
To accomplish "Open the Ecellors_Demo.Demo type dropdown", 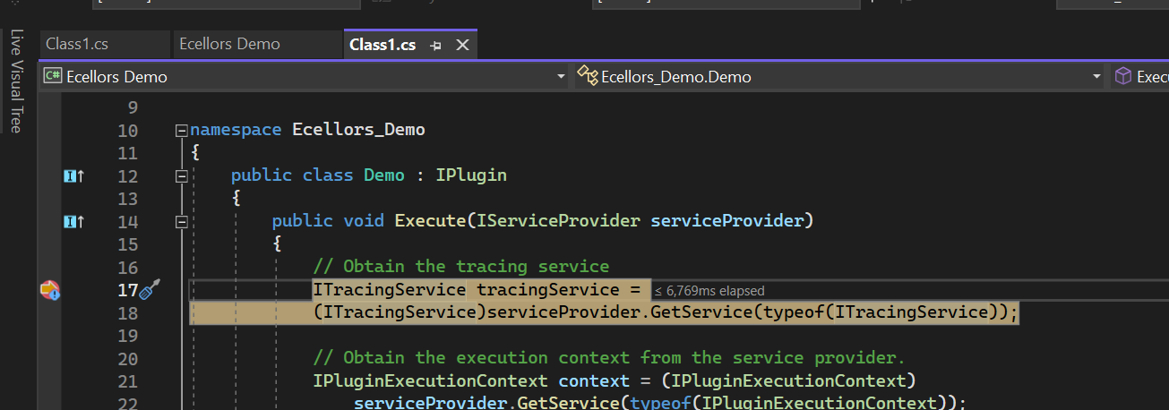I will [x=1096, y=77].
